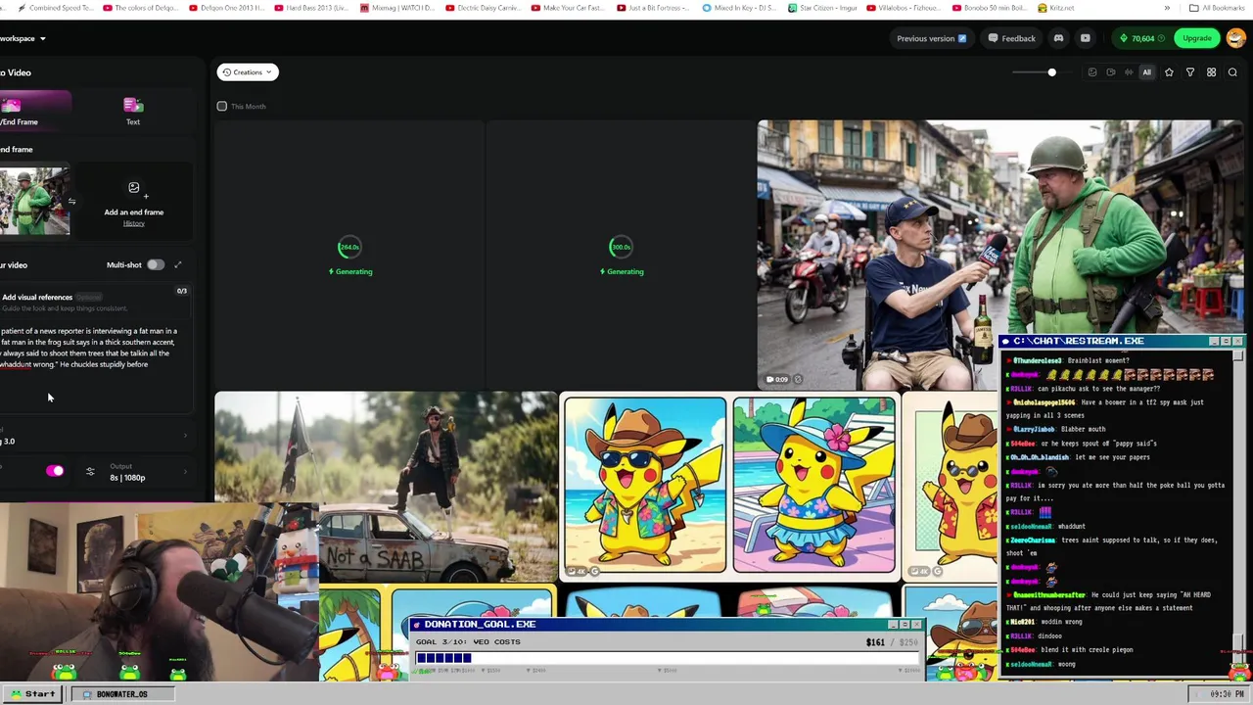1253x705 pixels.
Task: Click the credits diamond icon
Action: tap(1124, 38)
